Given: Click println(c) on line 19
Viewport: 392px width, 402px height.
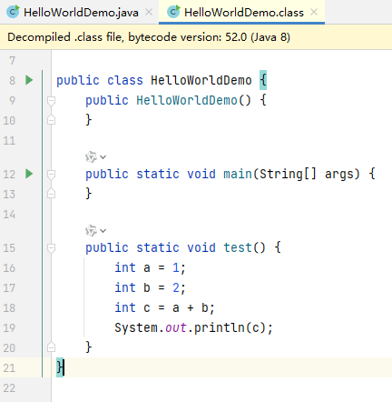Looking at the screenshot, I should (230, 328).
